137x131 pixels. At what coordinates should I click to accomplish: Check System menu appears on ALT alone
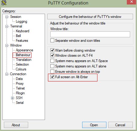(x=52, y=66)
